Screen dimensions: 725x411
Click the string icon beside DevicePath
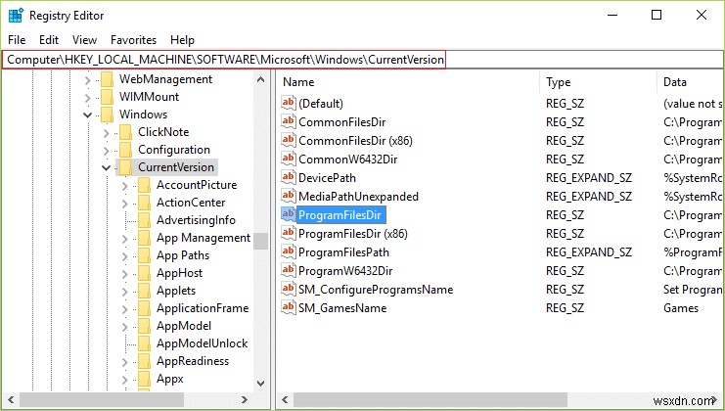coord(288,177)
